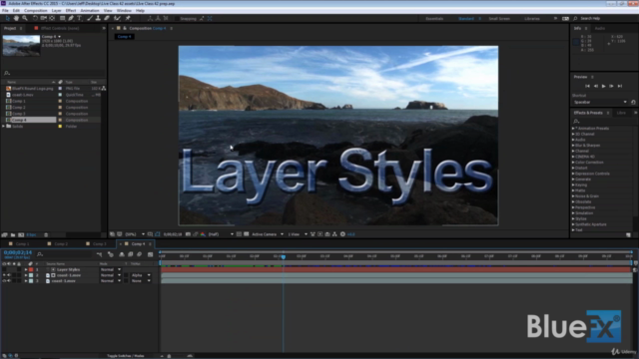Switch to the Comp 3 timeline tab
This screenshot has height=359, width=639.
click(x=100, y=243)
